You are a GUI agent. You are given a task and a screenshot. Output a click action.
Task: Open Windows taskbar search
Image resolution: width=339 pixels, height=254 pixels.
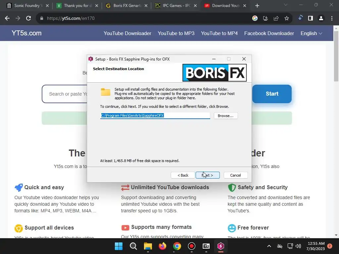tap(133, 246)
